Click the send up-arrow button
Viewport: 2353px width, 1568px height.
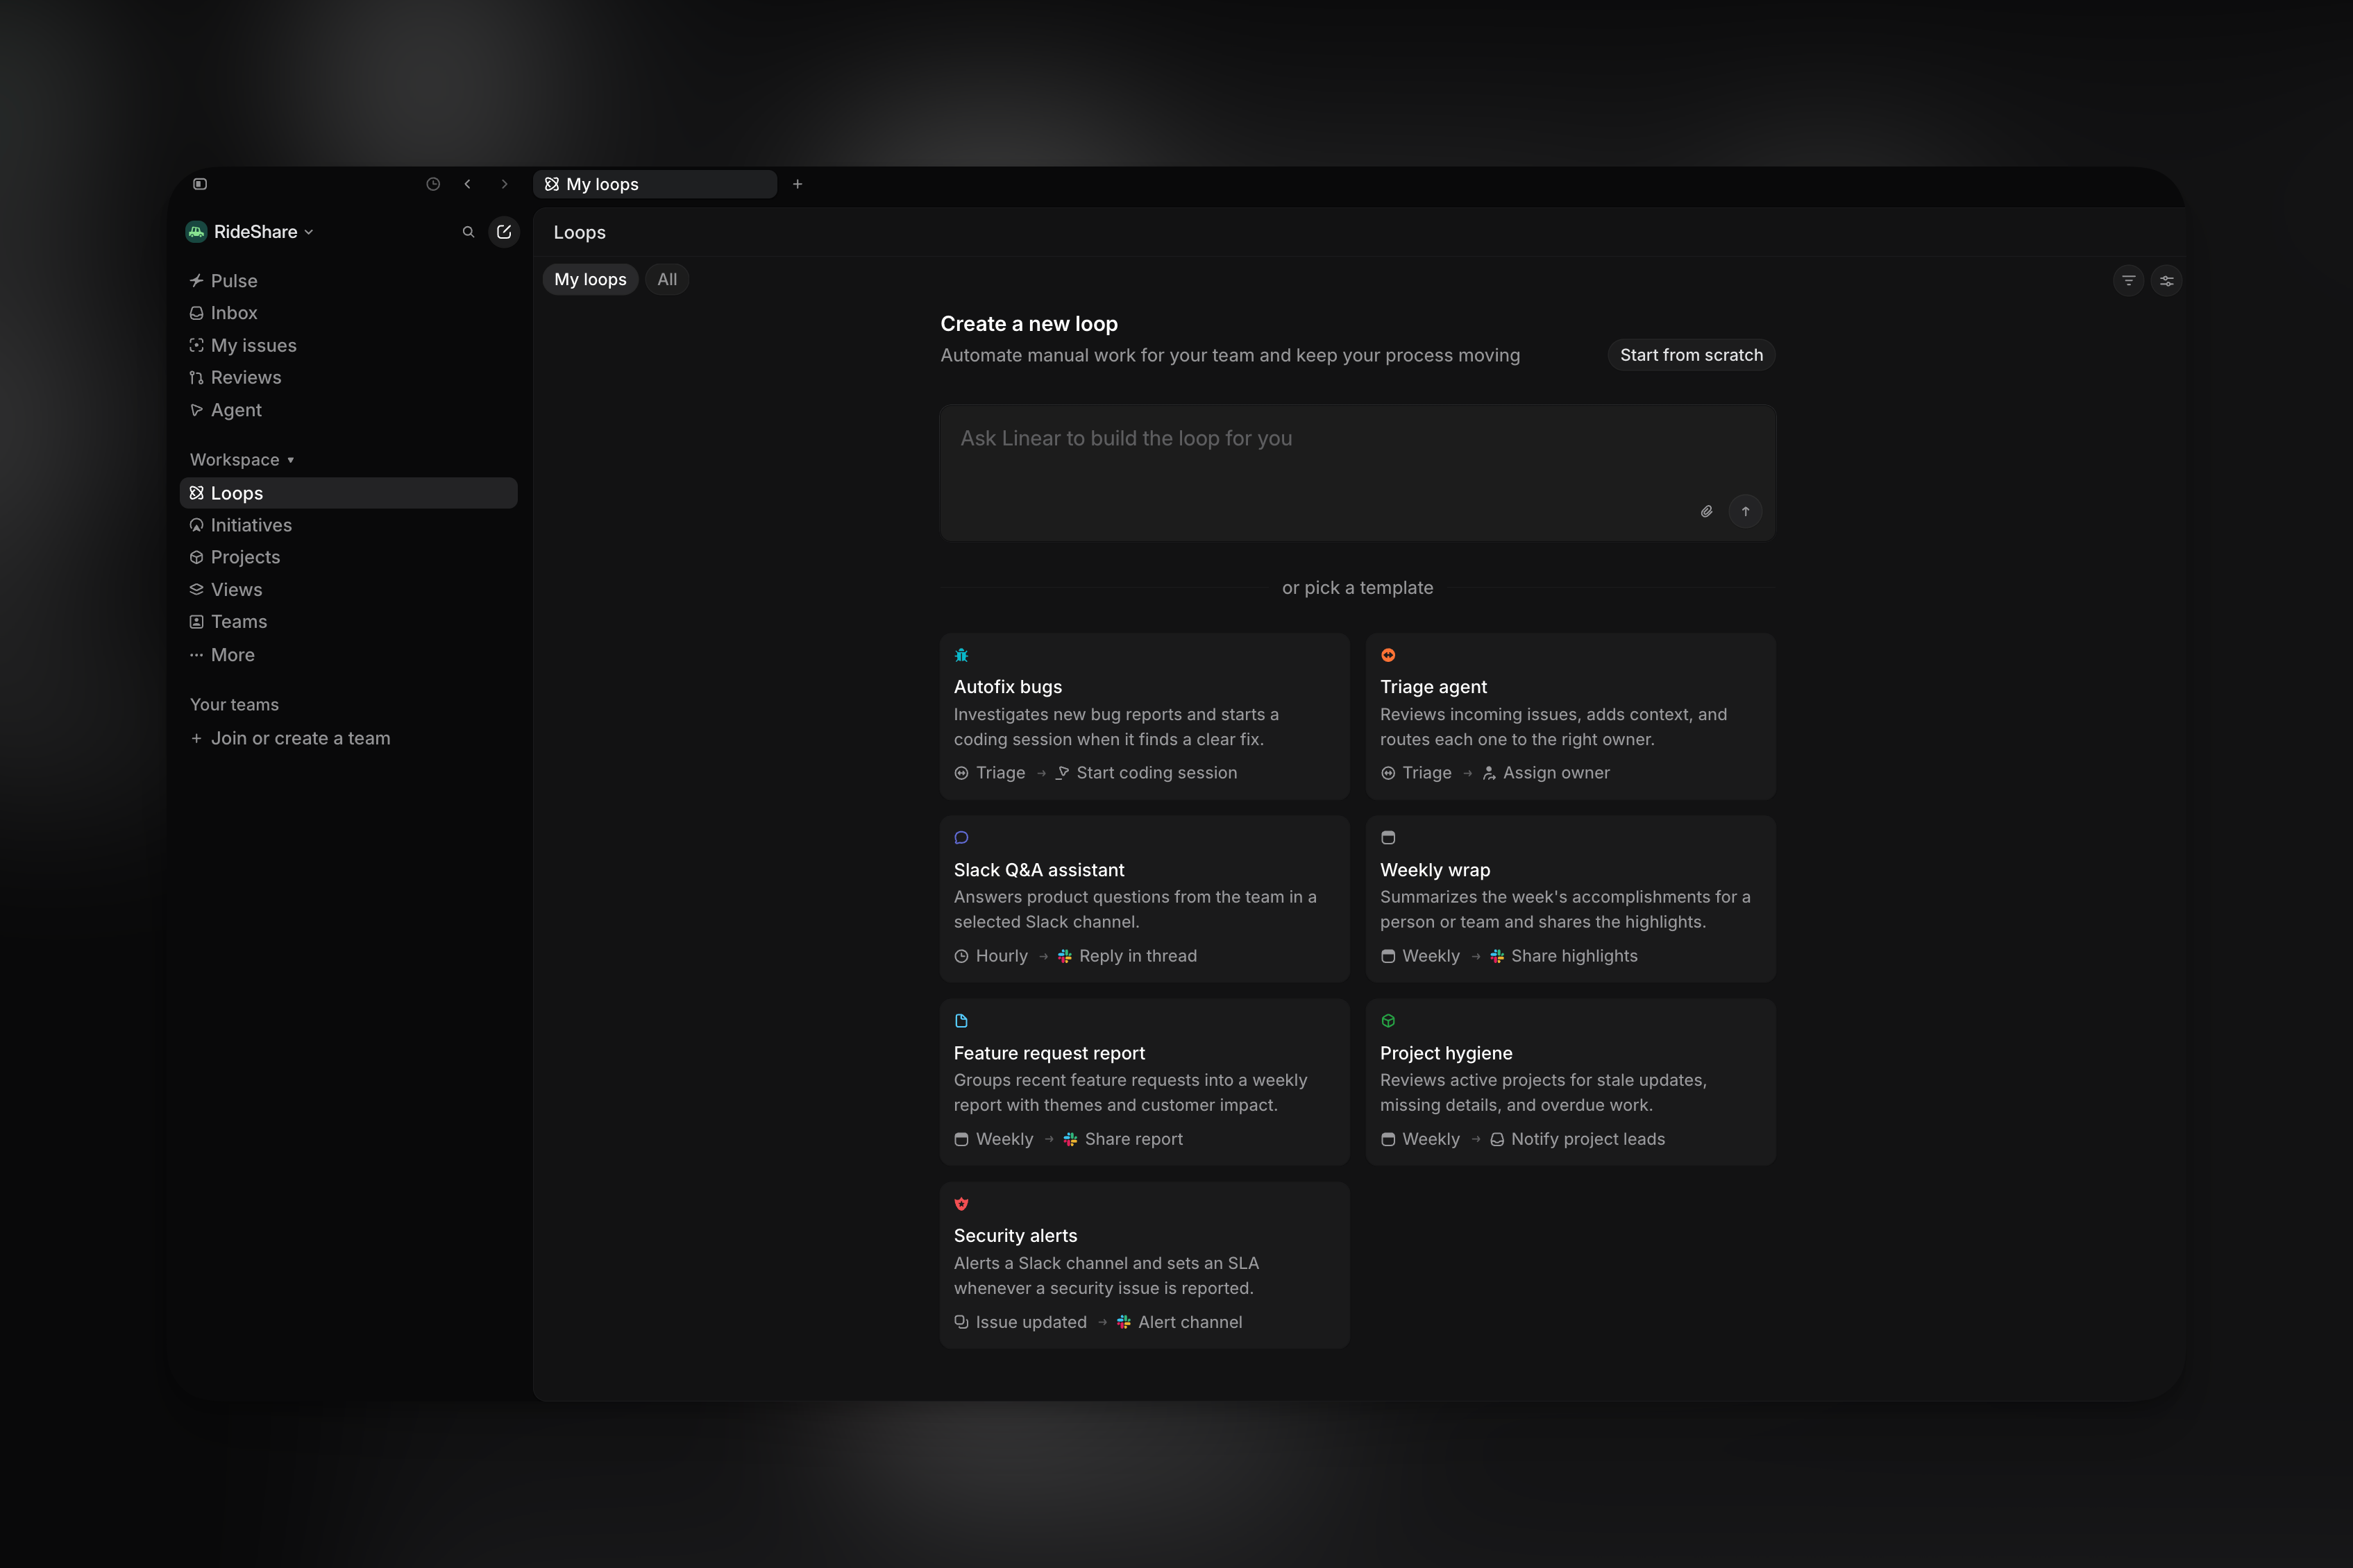tap(1746, 512)
